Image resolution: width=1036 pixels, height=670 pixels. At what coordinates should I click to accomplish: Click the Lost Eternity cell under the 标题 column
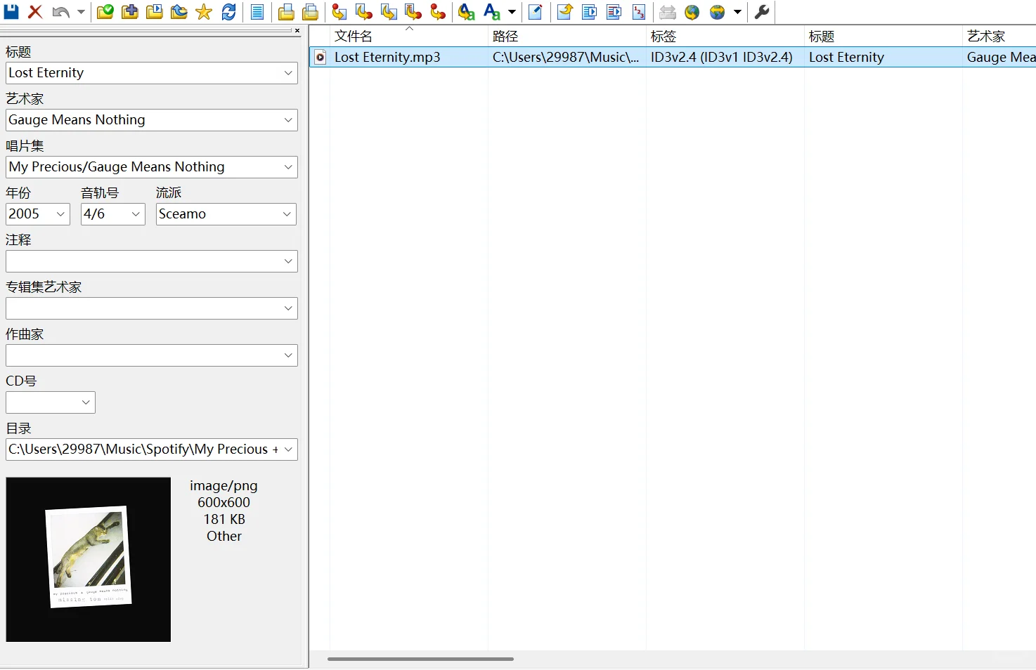[x=846, y=58]
